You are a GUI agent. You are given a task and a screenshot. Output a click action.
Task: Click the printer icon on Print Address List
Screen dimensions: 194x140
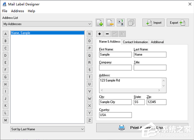point(122,127)
